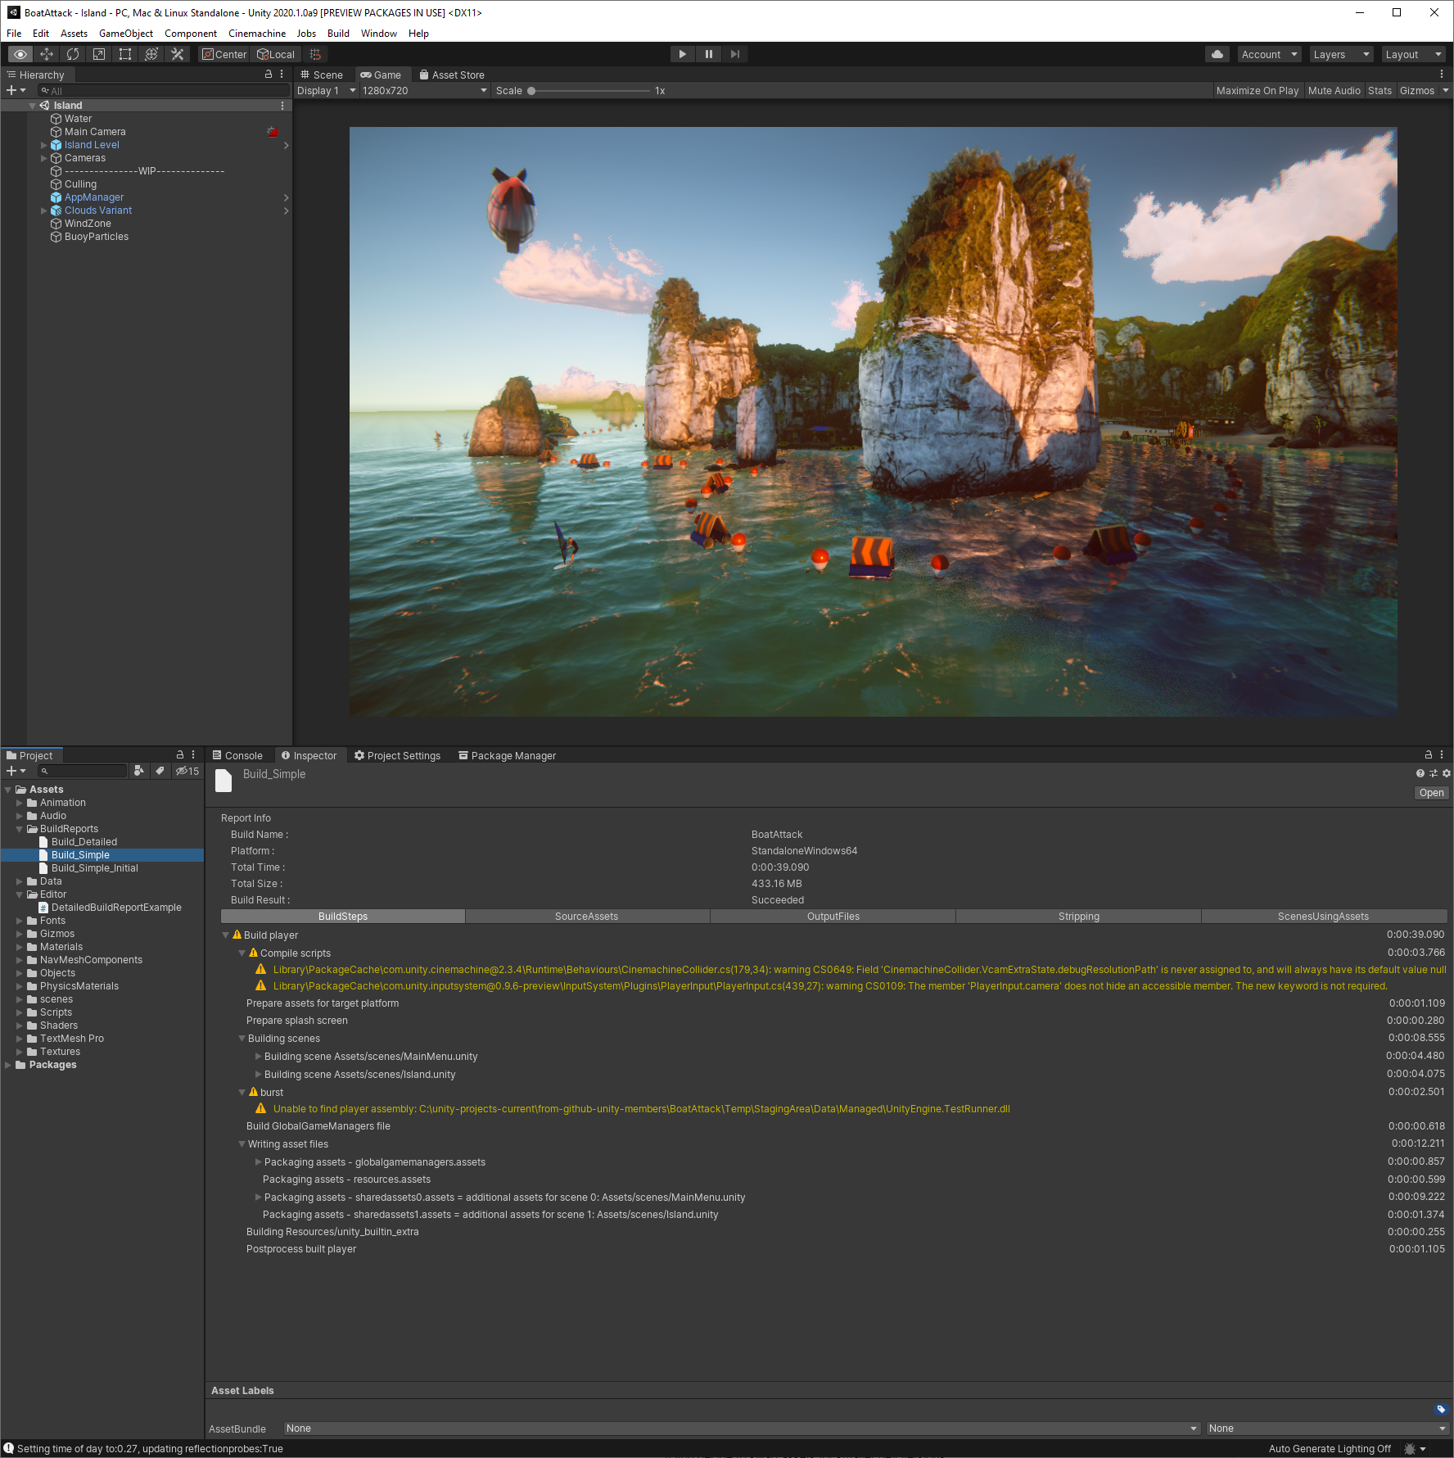This screenshot has width=1454, height=1458.
Task: Toggle Mute Audio in Game view
Action: tap(1334, 91)
